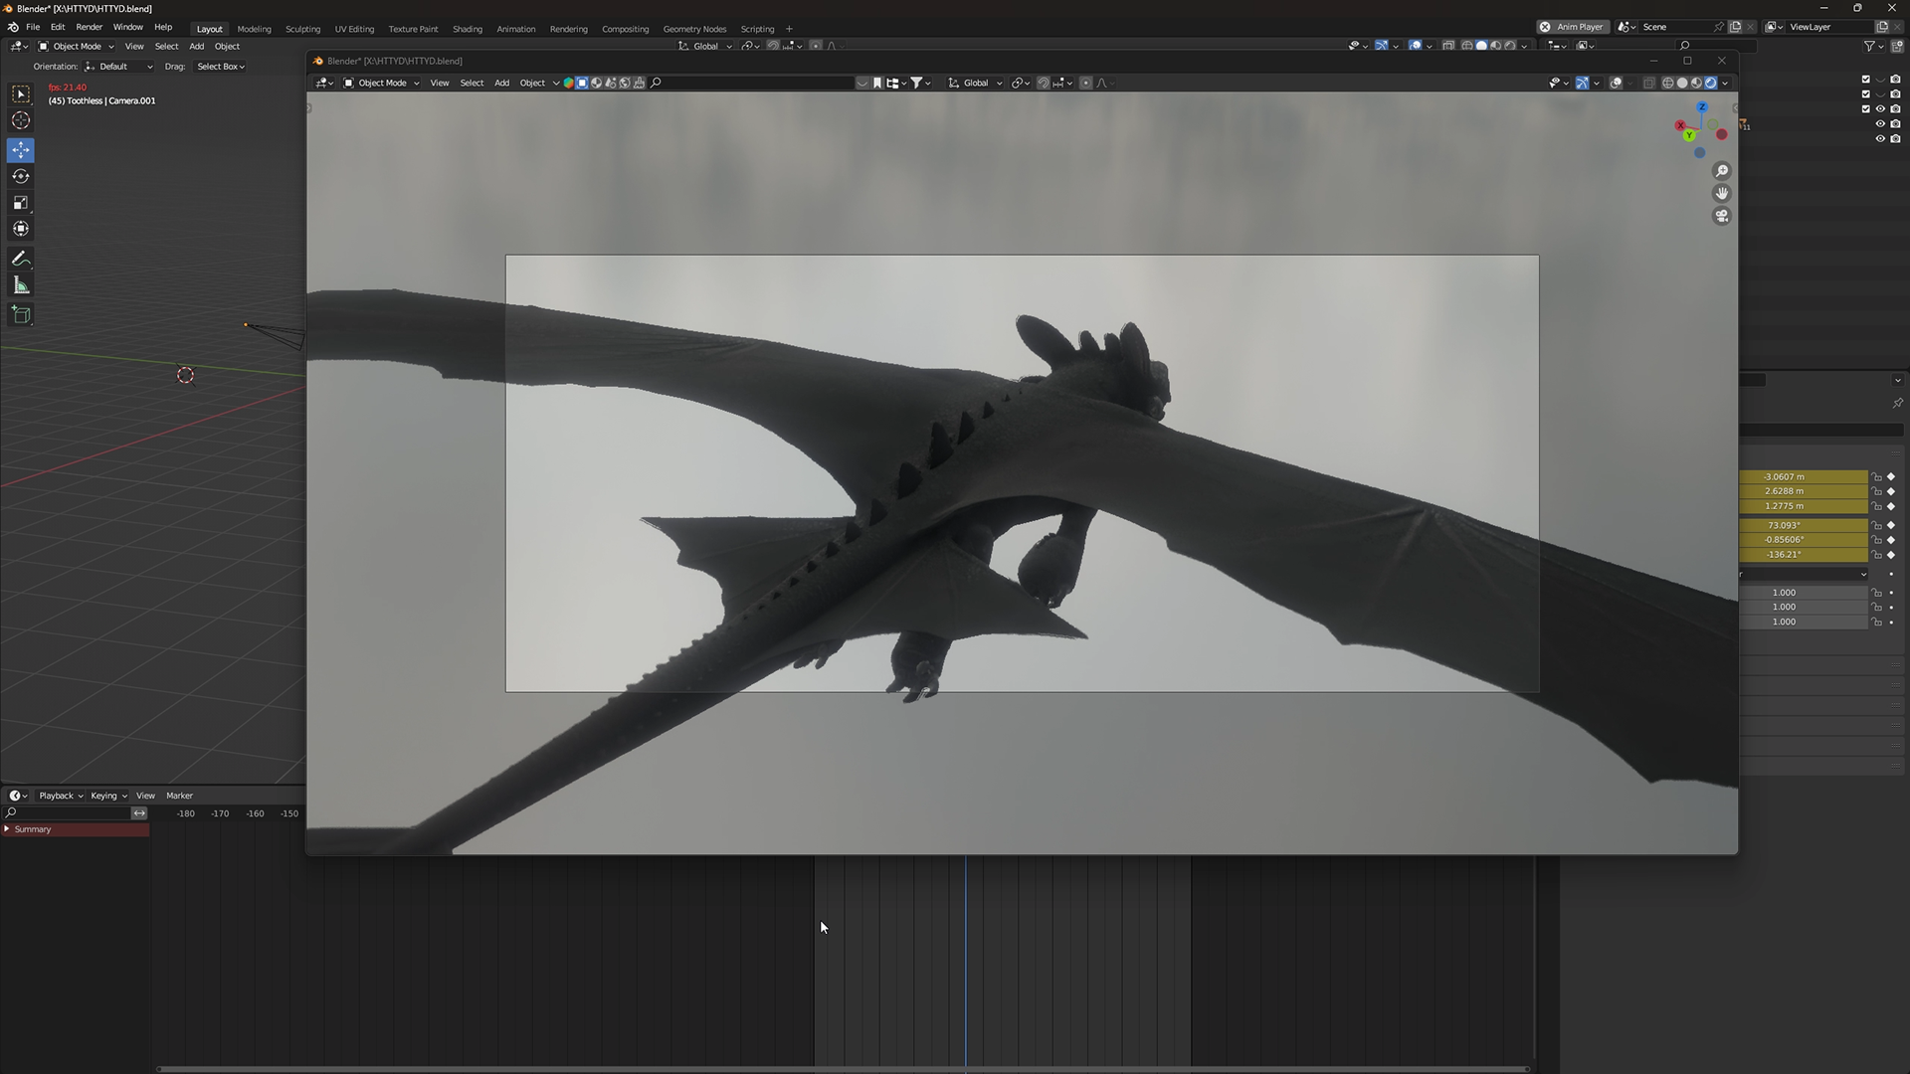This screenshot has height=1074, width=1910.
Task: Select the Measure tool in left toolbar
Action: [21, 286]
